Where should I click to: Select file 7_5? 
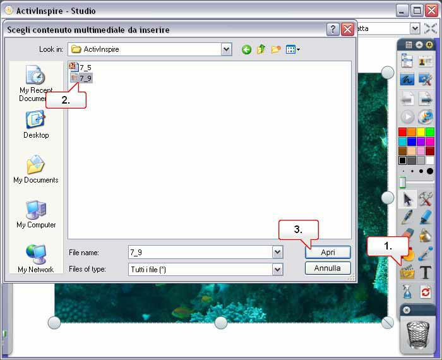coord(80,68)
